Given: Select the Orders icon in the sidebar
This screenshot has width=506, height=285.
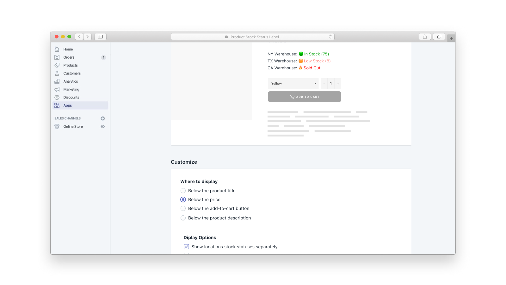Looking at the screenshot, I should [57, 57].
